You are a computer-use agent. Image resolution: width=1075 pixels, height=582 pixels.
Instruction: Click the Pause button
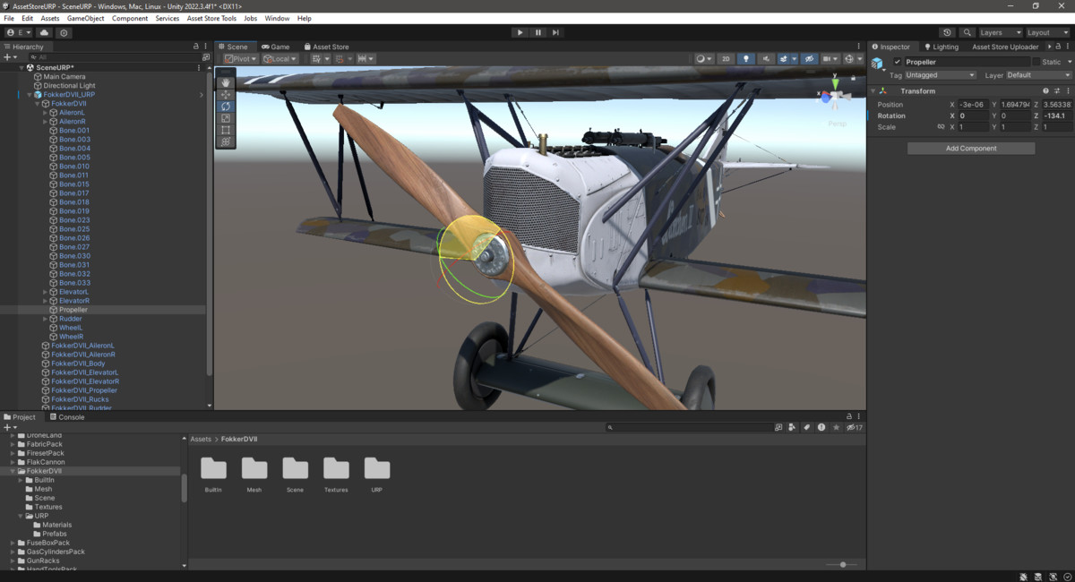pos(537,31)
